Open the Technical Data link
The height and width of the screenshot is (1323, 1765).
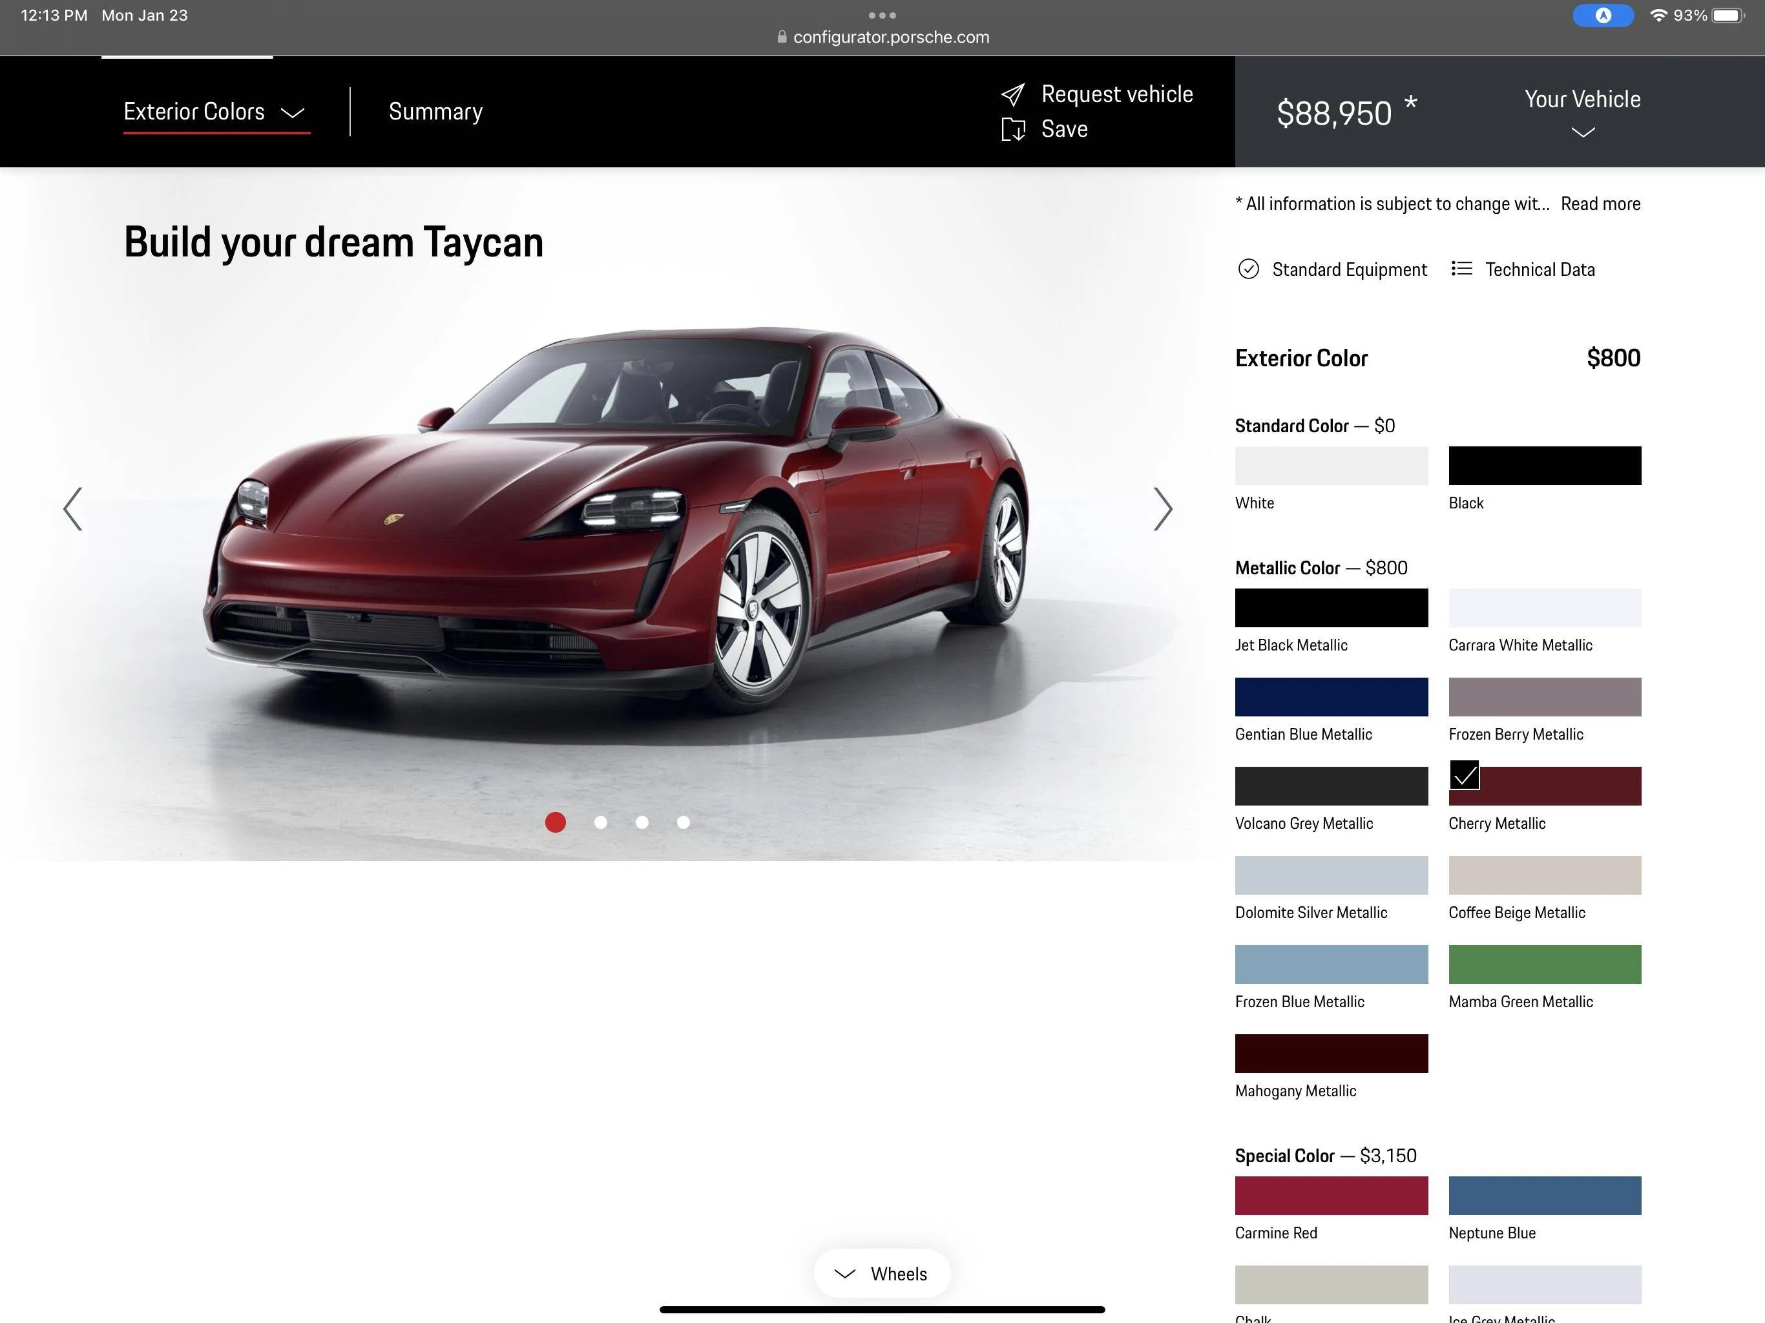[x=1540, y=270]
